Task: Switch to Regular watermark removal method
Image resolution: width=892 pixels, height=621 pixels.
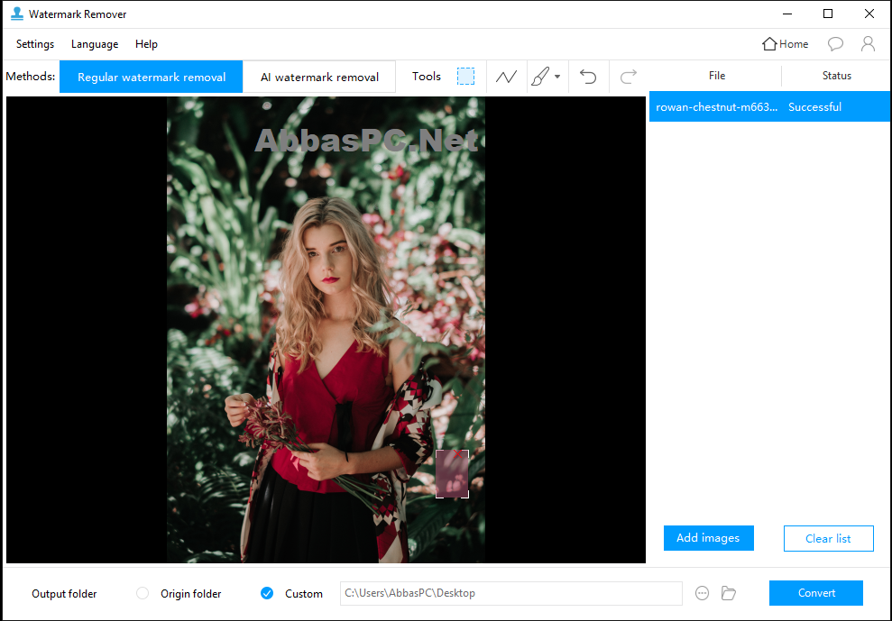Action: point(152,77)
